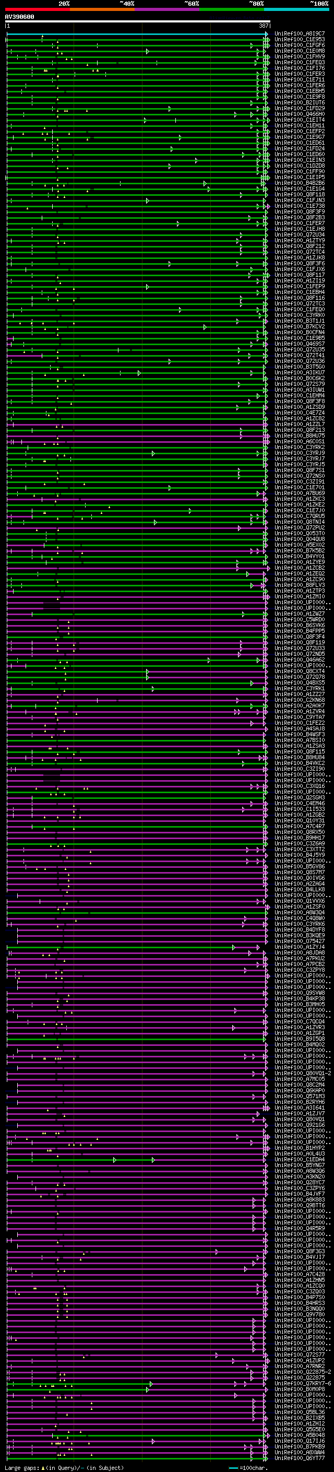Click the cyan ~100% identity legend segment
The height and width of the screenshot is (1472, 334).
click(x=297, y=9)
